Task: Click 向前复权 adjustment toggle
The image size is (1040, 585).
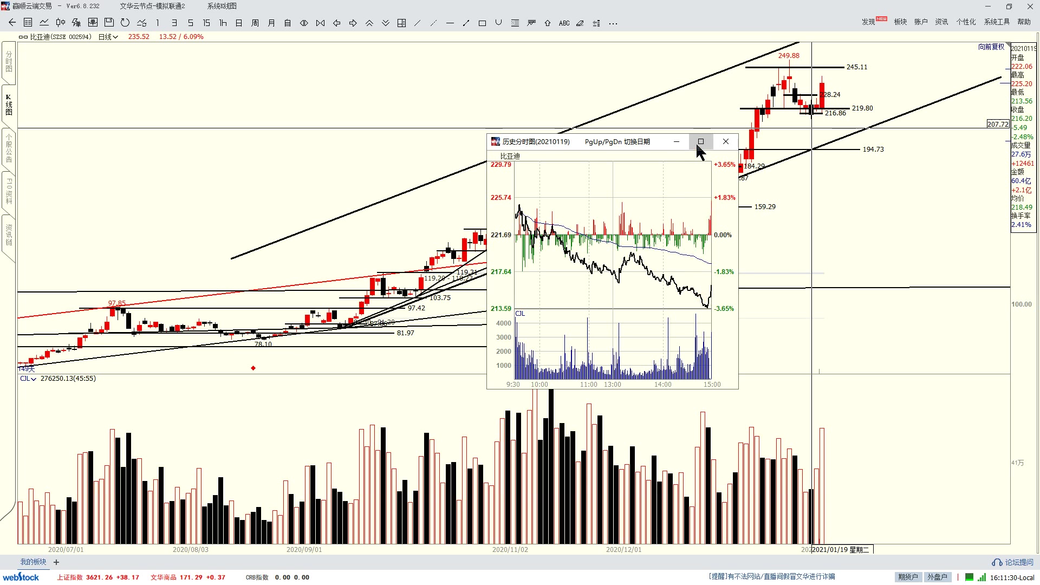Action: point(991,47)
